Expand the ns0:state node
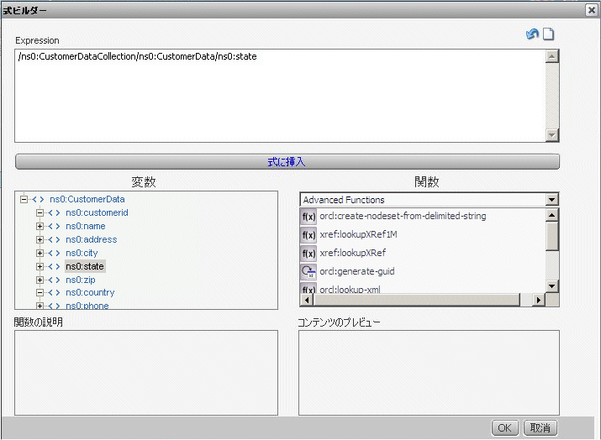The width and height of the screenshot is (601, 440). point(40,266)
